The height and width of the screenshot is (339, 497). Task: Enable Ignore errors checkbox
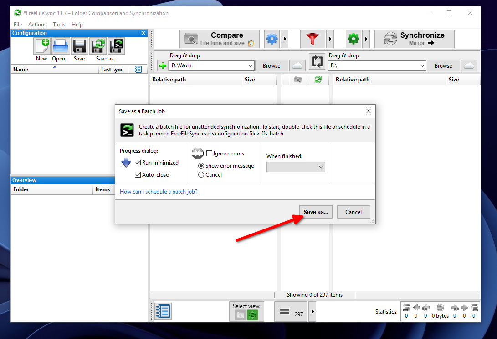pos(209,154)
